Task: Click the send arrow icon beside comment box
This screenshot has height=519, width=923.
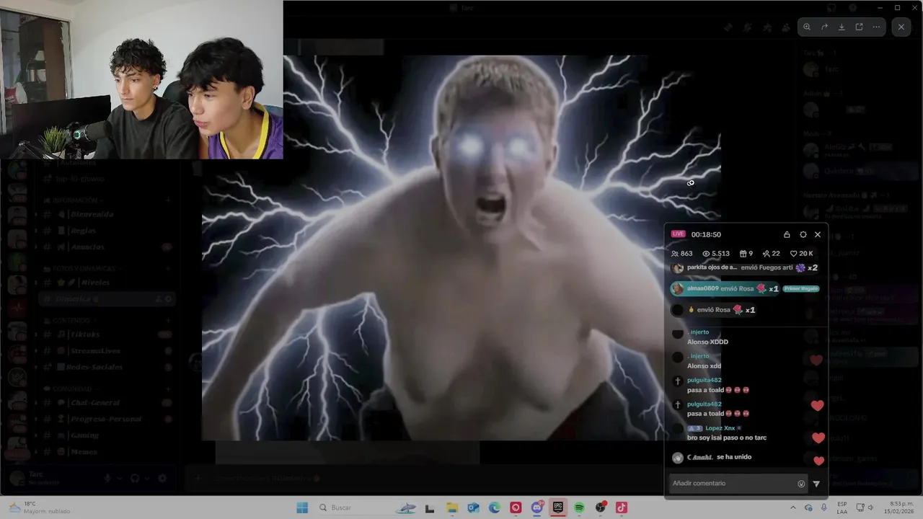Action: point(816,484)
